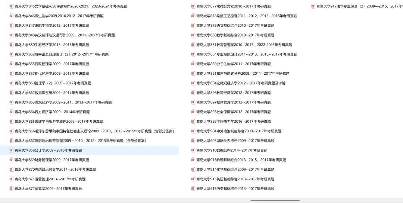Click PDF icon of 青岛大学852概率论 file
The width and height of the screenshot is (403, 203).
coord(11,54)
